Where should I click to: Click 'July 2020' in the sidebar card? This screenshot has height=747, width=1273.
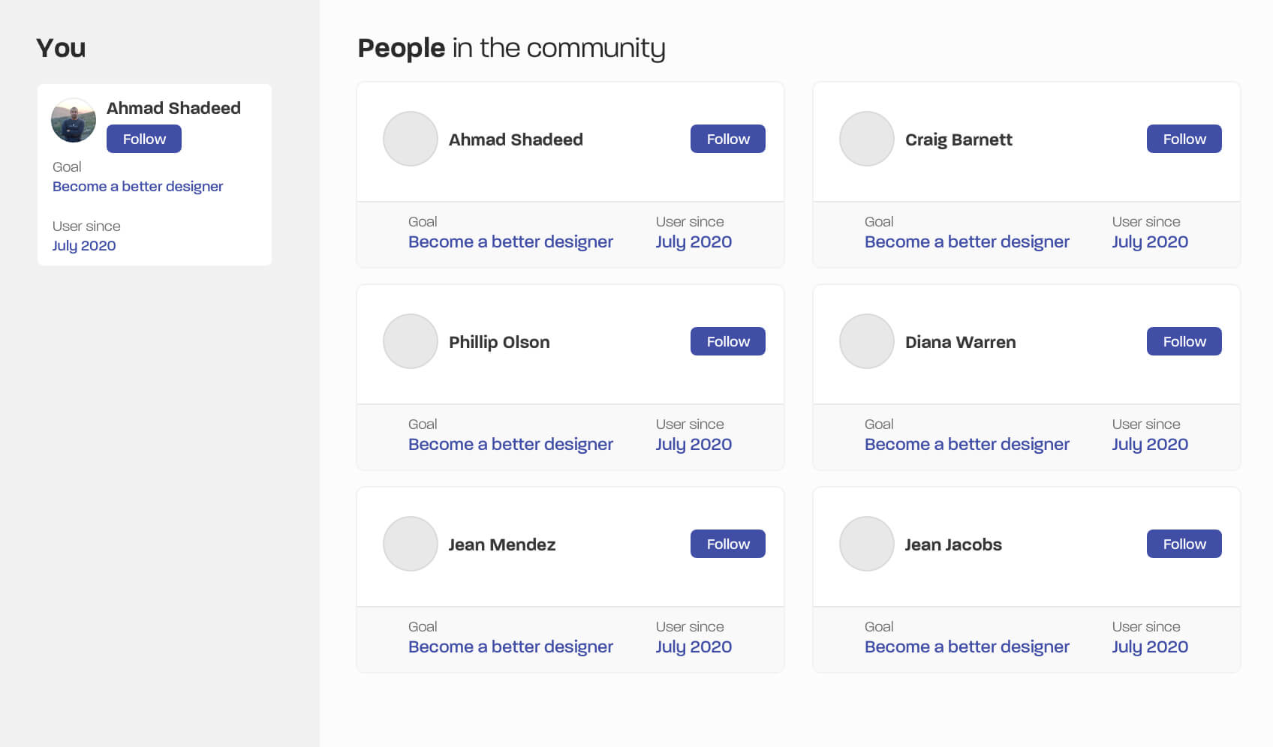tap(83, 245)
